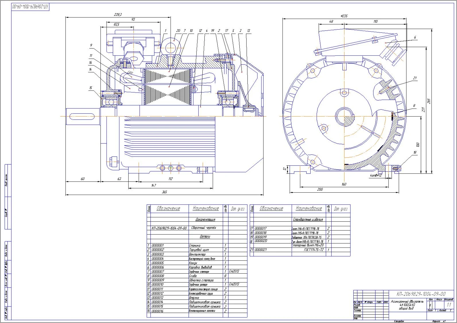Click the 200 base width dimension
457x323 pixels.
tap(320, 189)
